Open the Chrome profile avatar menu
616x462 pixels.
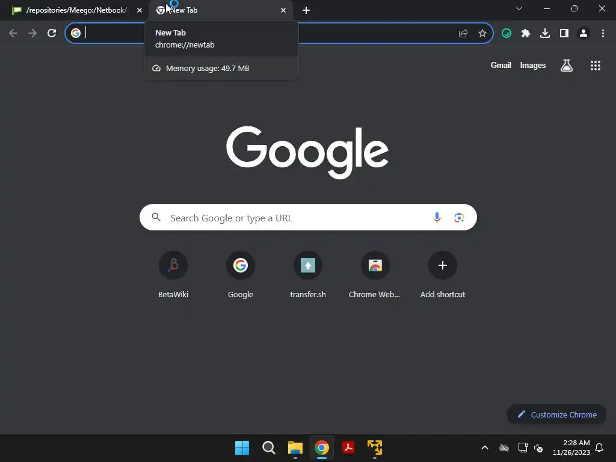pyautogui.click(x=584, y=34)
